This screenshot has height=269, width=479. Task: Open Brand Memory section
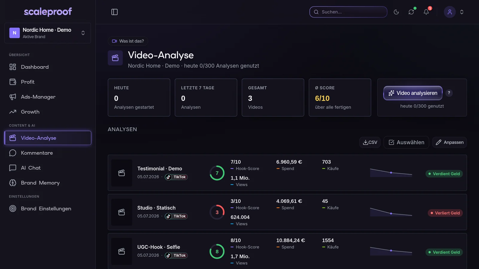(x=48, y=183)
